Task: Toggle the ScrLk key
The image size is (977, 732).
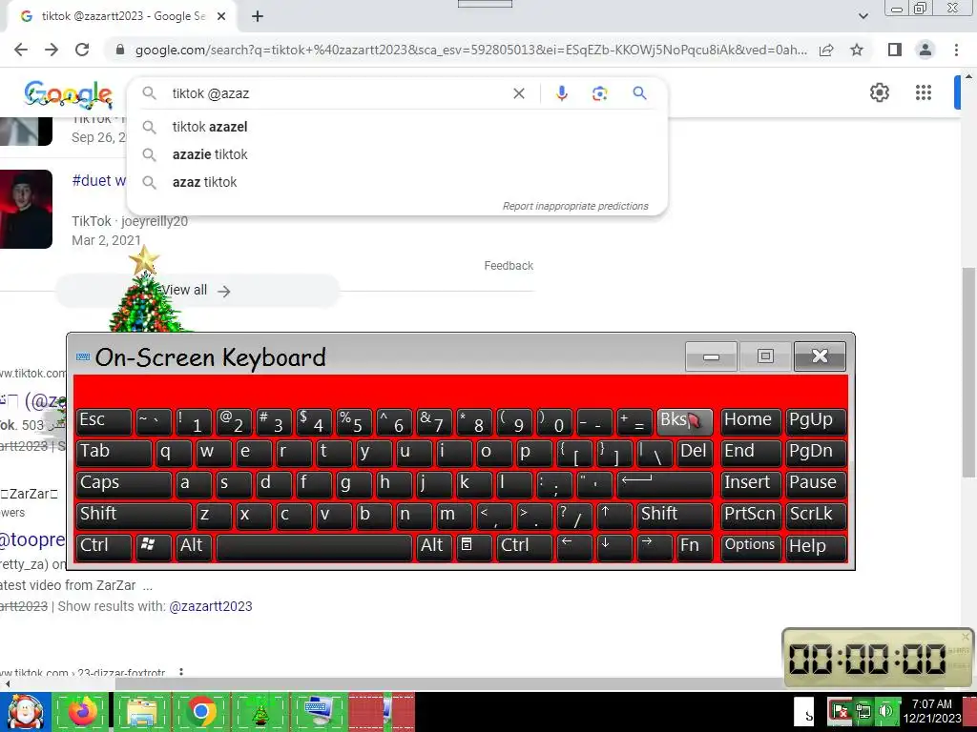Action: (816, 516)
